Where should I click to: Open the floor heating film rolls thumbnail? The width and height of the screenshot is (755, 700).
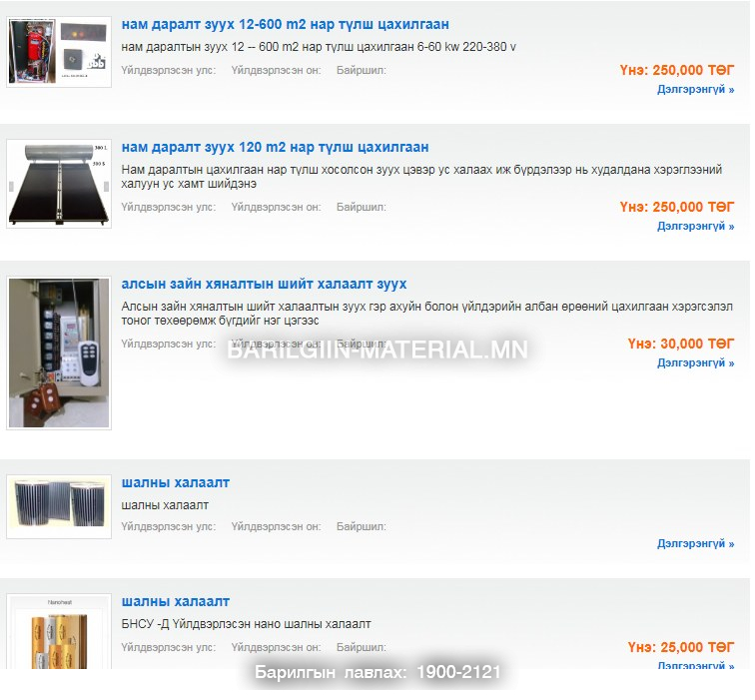[x=59, y=506]
